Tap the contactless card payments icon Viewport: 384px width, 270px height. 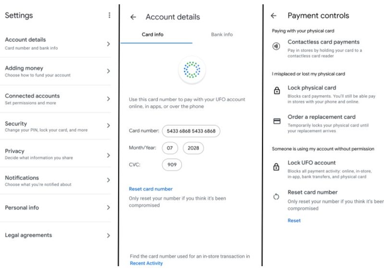[276, 46]
